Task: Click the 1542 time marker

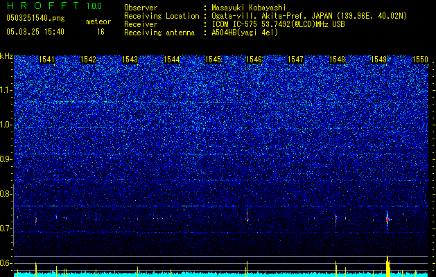Action: click(88, 60)
